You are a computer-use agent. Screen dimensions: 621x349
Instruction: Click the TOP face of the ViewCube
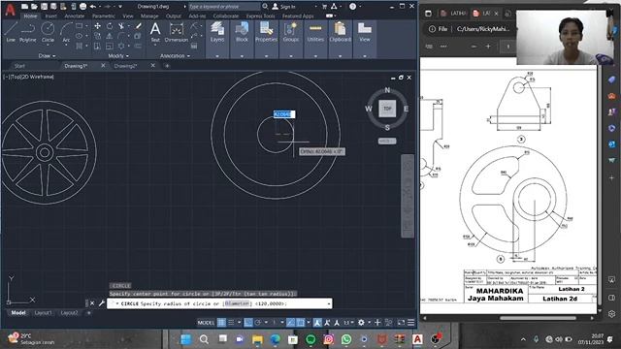pyautogui.click(x=387, y=109)
